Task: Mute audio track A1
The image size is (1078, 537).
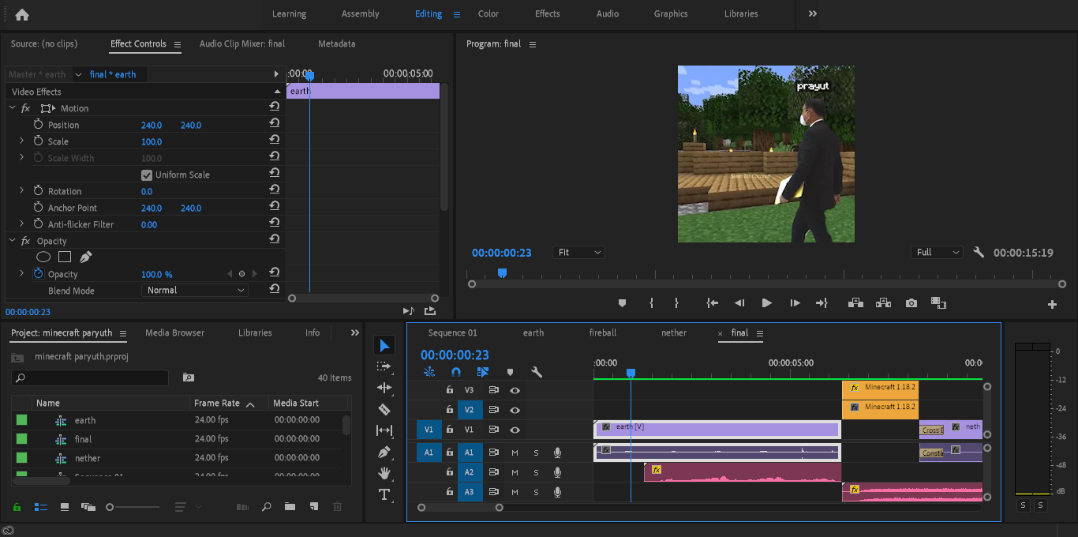Action: (515, 453)
